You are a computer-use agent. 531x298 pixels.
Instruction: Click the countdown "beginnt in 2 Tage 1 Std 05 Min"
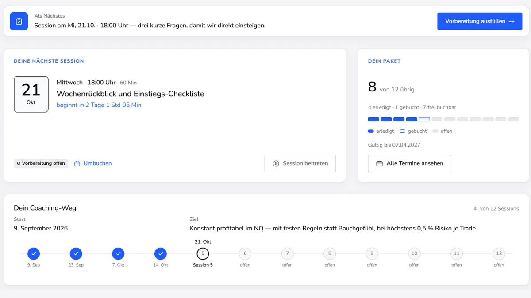click(99, 105)
